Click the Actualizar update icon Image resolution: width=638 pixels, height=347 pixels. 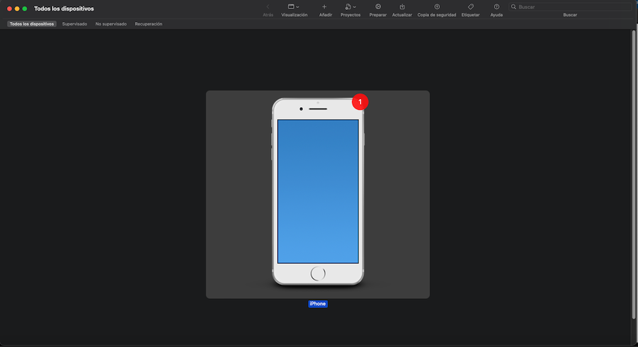tap(402, 7)
